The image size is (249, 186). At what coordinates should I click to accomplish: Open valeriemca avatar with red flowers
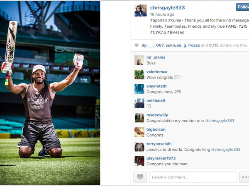(x=139, y=74)
